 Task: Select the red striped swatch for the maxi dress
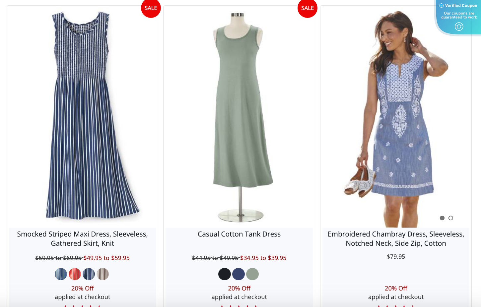coord(75,274)
